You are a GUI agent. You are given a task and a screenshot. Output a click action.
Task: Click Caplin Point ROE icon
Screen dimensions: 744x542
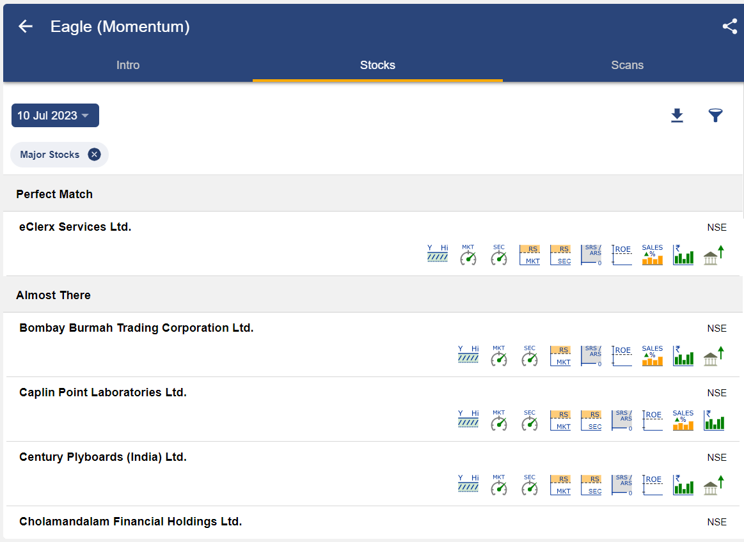coord(653,420)
